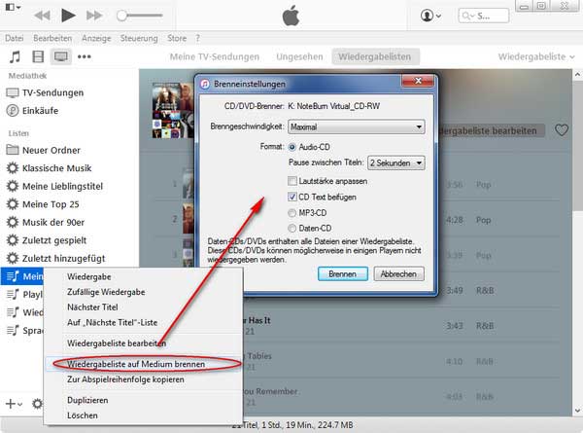Select the Daten-CD format radio button

point(291,229)
